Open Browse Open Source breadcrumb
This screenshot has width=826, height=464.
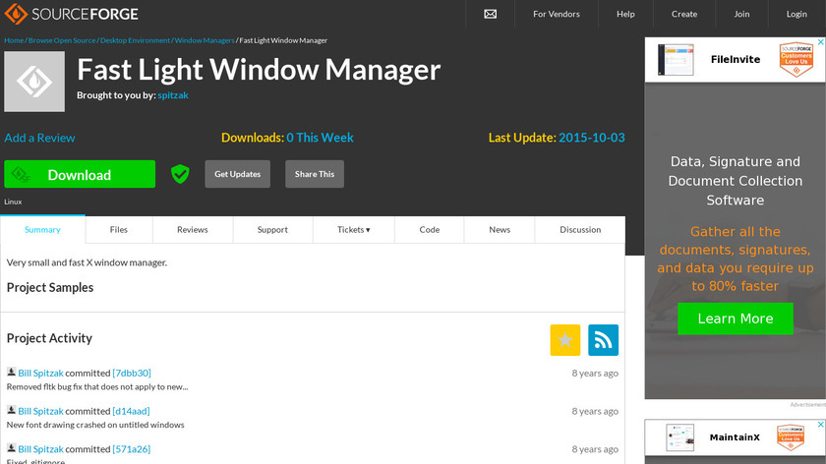click(x=62, y=40)
